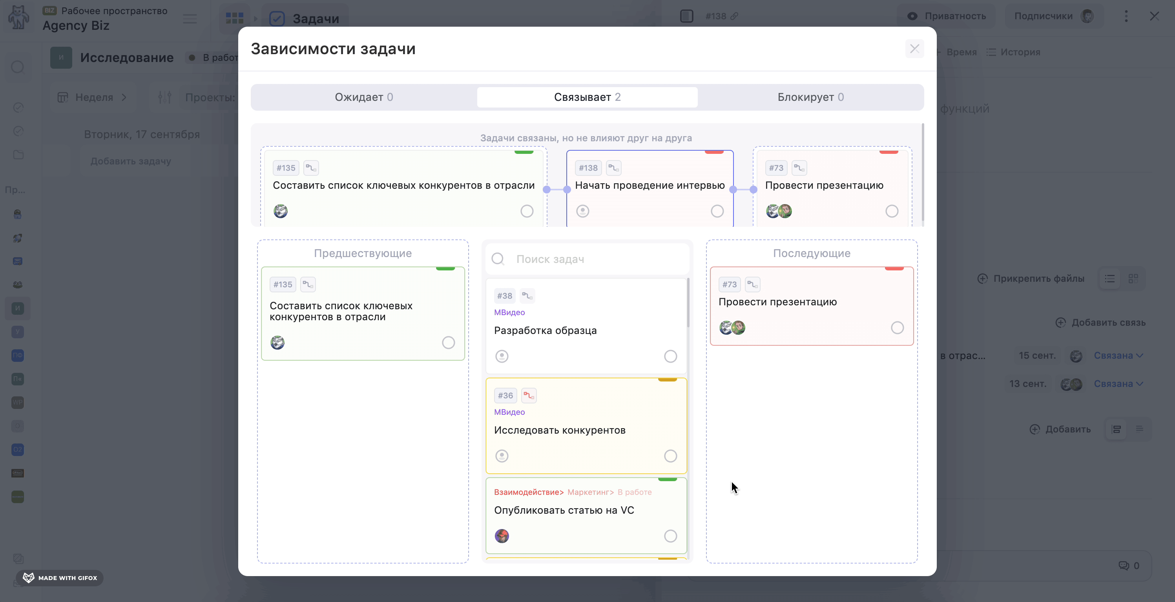Toggle sidebar hamburger menu icon

[190, 19]
